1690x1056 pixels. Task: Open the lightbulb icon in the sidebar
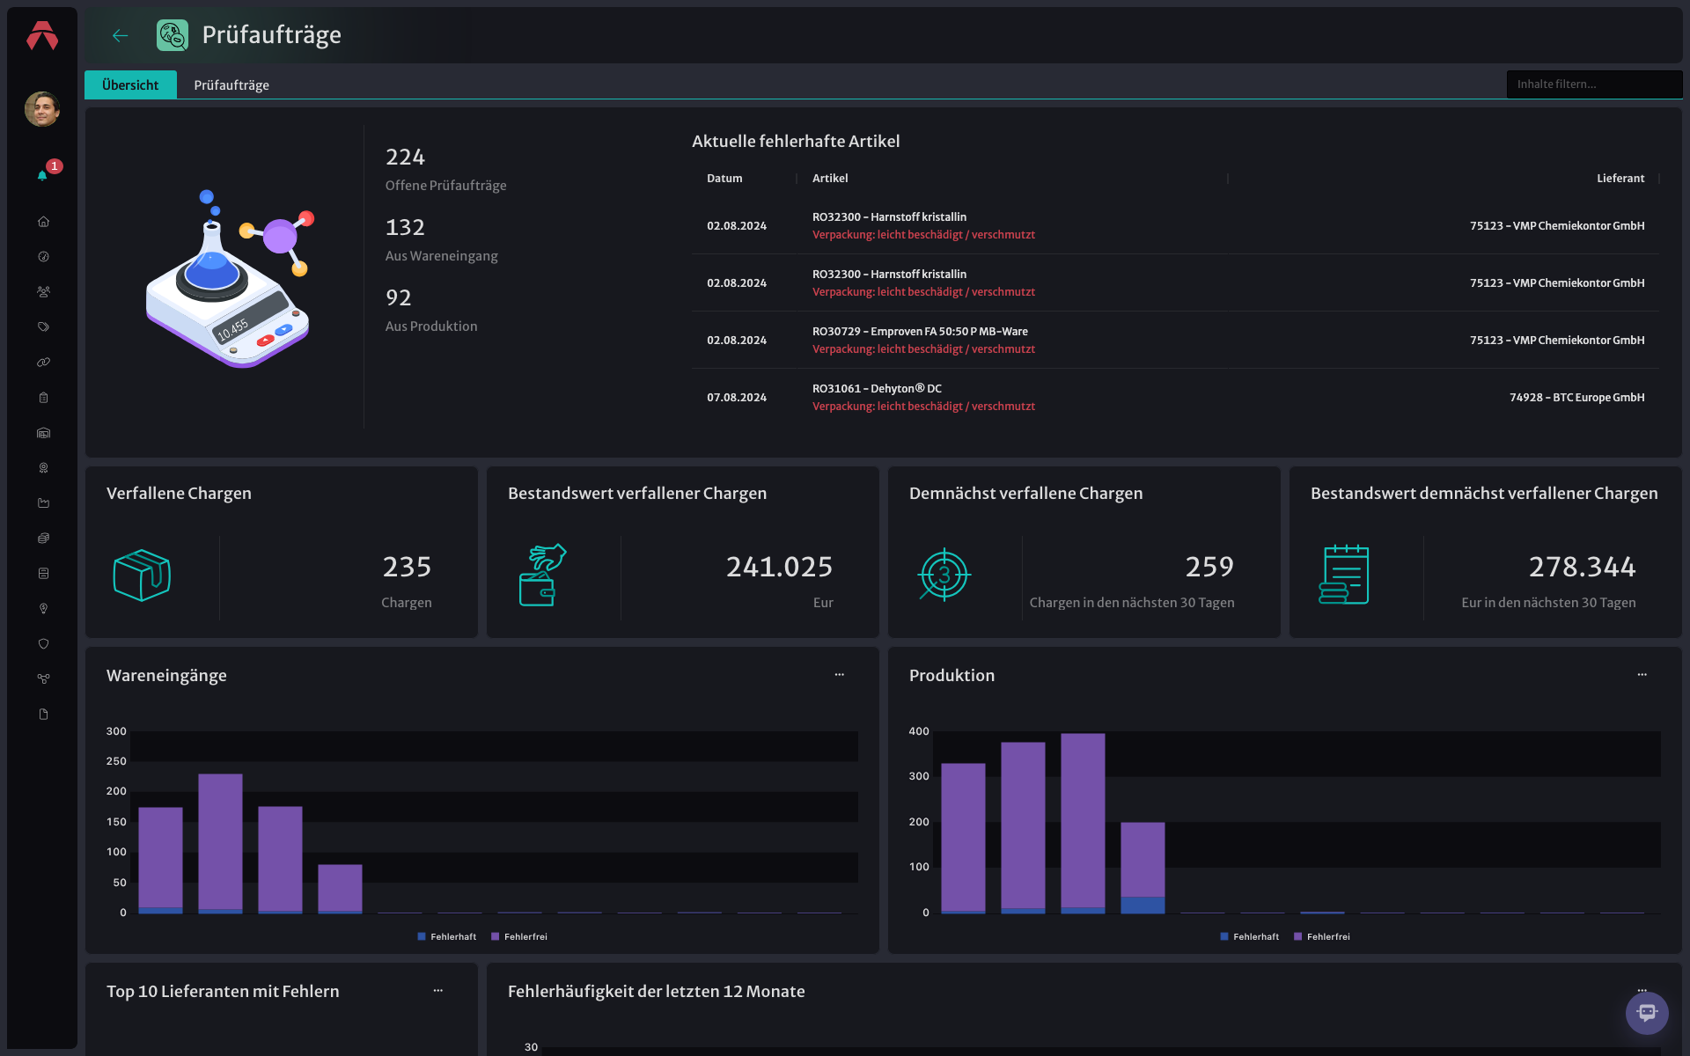[x=43, y=609]
